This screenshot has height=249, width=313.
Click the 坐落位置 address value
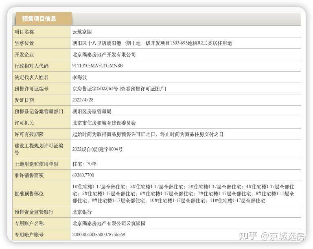152,43
